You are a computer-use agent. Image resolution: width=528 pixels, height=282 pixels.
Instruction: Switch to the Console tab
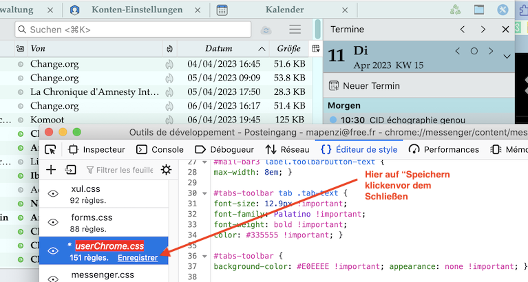click(160, 149)
